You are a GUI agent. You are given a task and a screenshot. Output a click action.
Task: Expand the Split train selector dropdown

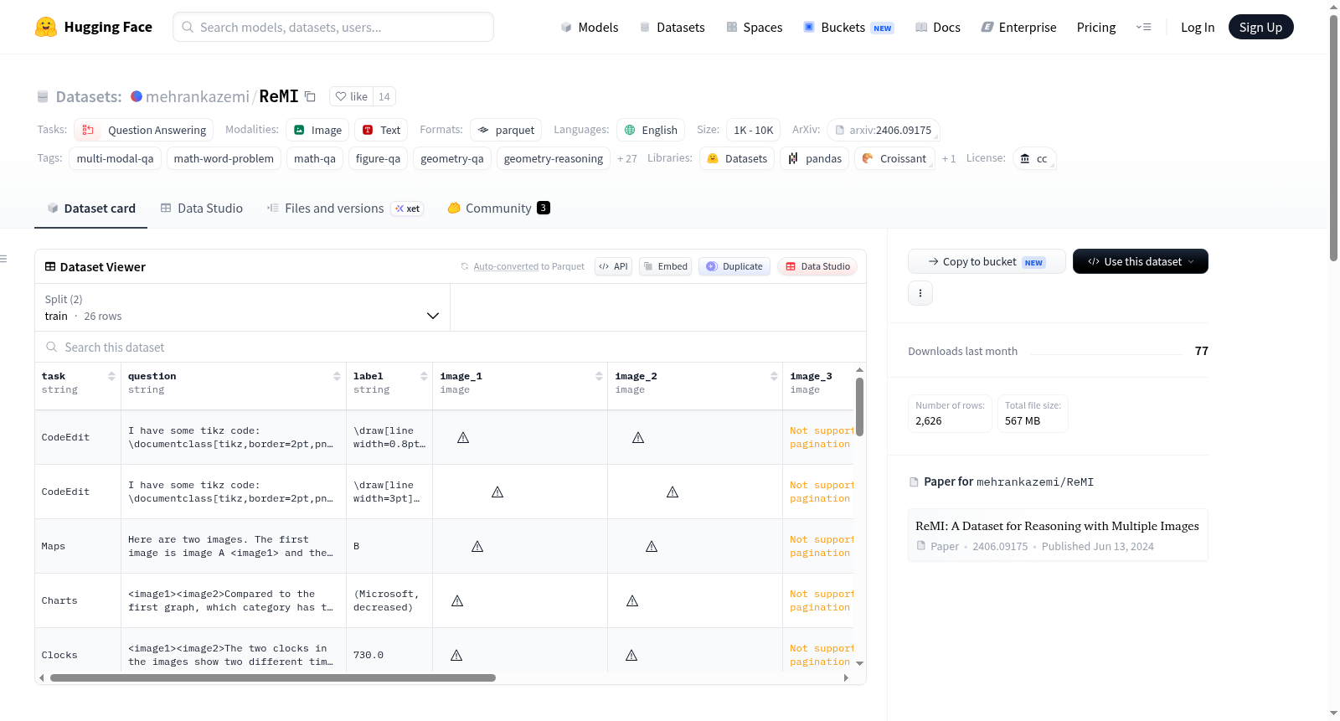tap(242, 307)
